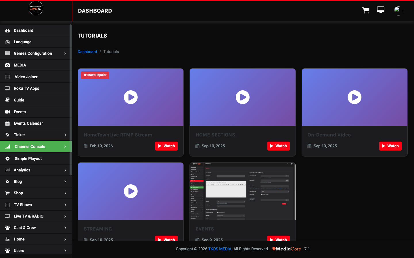
Task: Expand the Blog submenu chevron
Action: (x=65, y=182)
